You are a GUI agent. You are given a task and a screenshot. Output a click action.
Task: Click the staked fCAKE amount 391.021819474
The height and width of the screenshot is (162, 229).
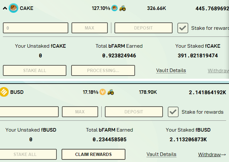(x=198, y=56)
